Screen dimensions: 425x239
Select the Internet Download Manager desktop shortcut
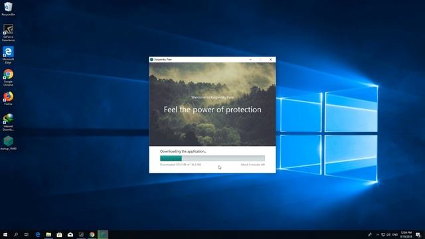pyautogui.click(x=8, y=122)
